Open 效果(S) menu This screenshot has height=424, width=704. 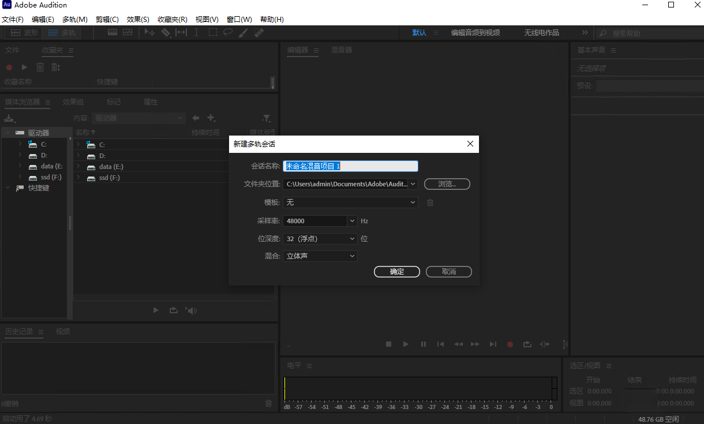point(138,19)
